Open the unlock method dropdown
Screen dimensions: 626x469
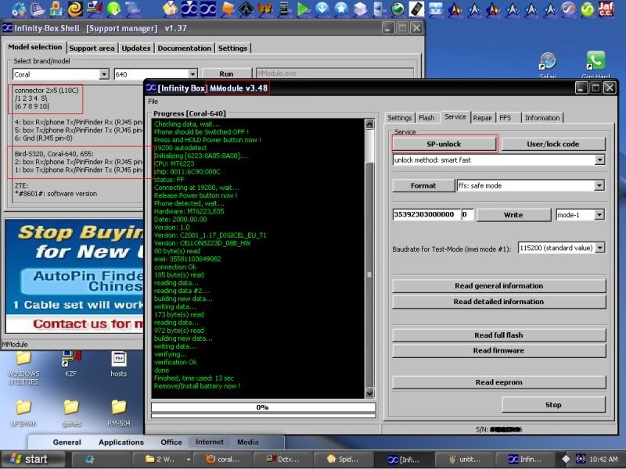599,160
